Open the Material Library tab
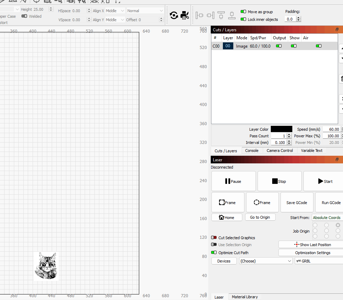The height and width of the screenshot is (300, 343). 245,297
